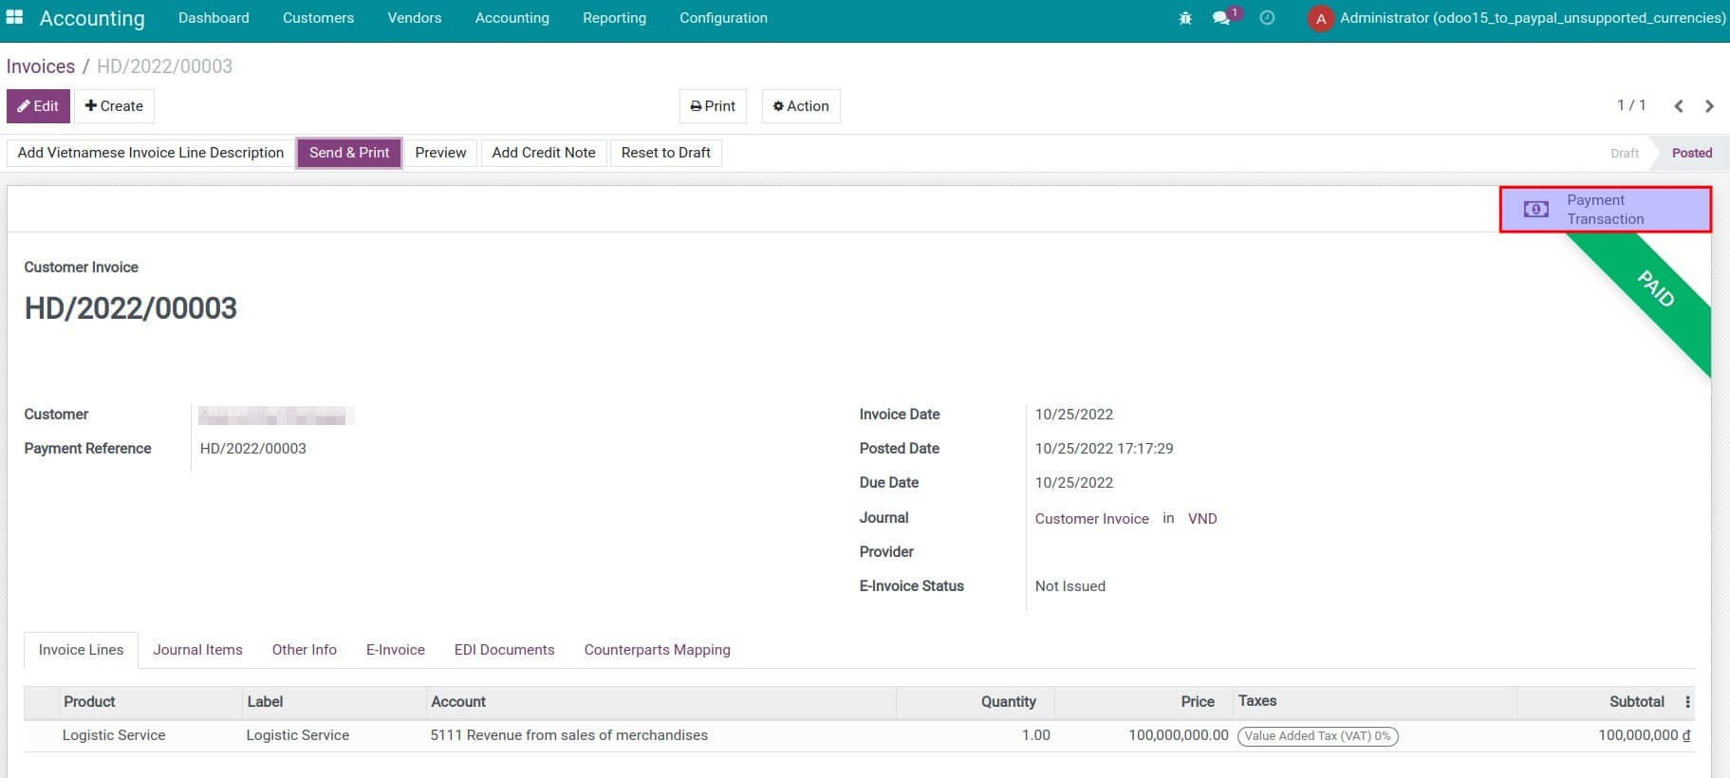Open column options kebab in table header
The width and height of the screenshot is (1730, 778).
[x=1687, y=702]
